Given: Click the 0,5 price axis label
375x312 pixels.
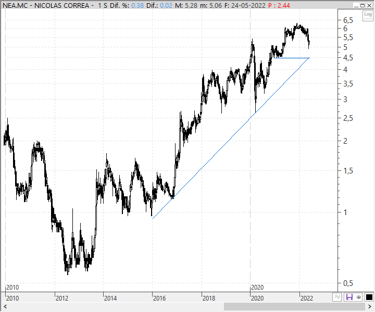Looking at the screenshot, I should [x=348, y=283].
